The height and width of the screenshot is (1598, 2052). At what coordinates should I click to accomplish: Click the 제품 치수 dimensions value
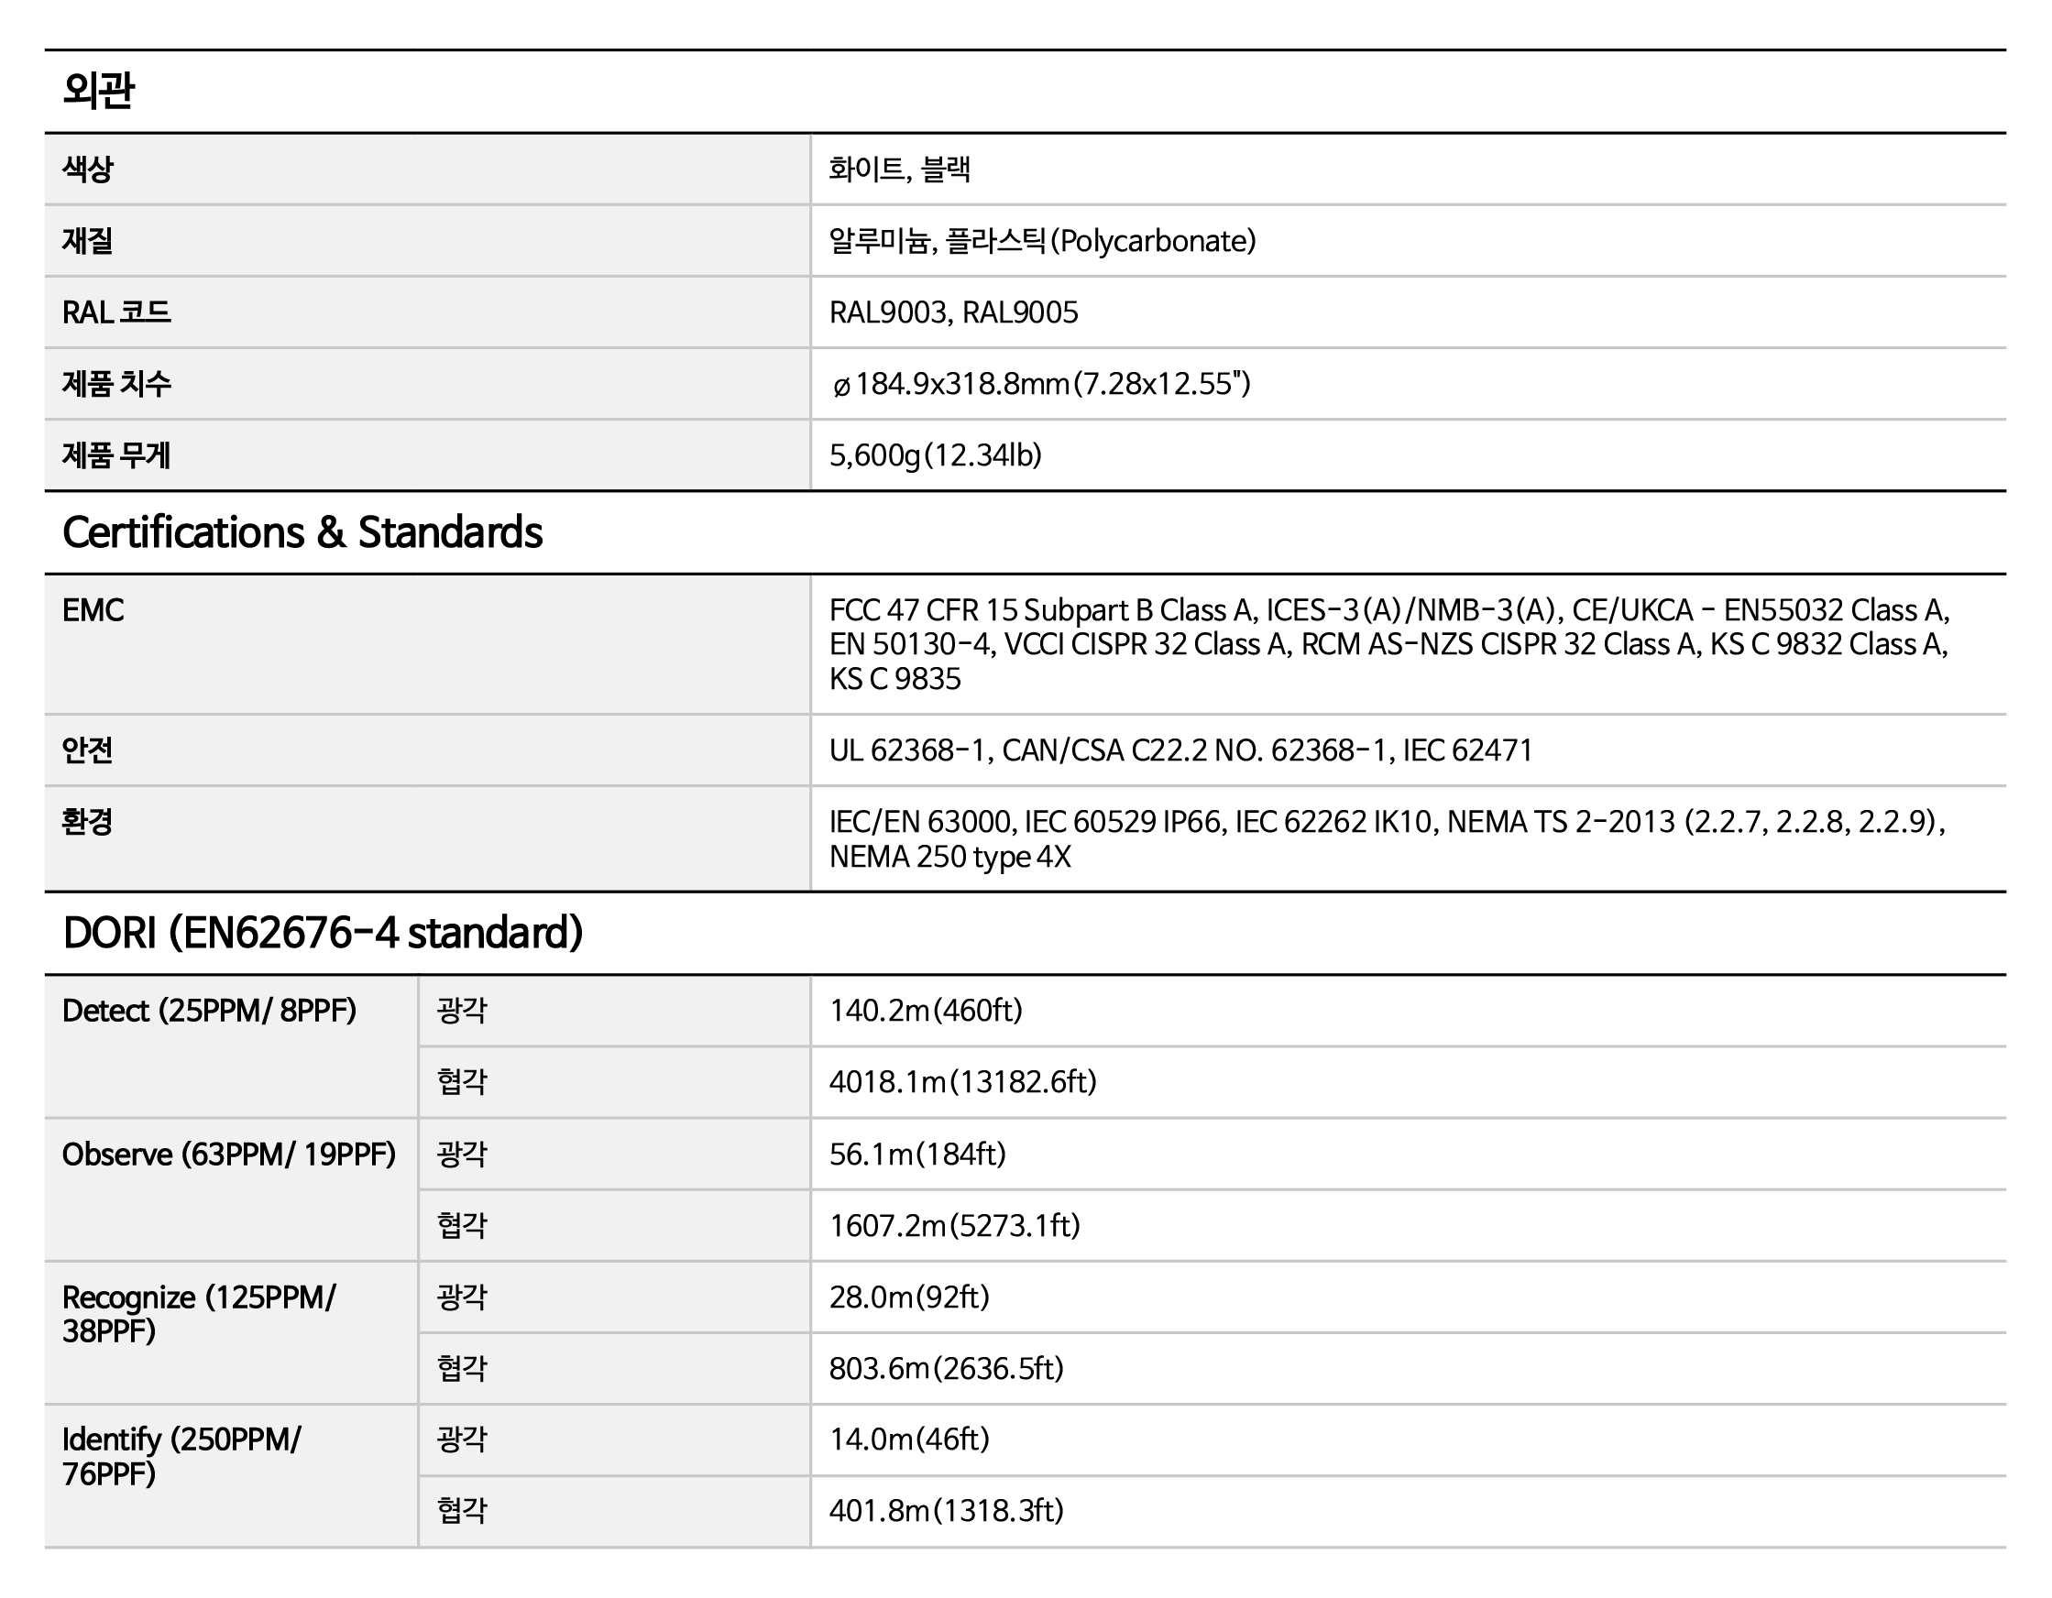(x=1040, y=384)
